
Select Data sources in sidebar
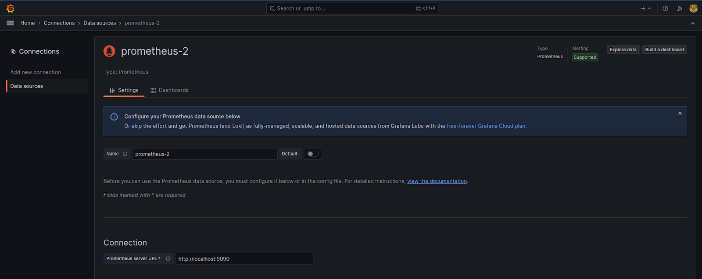pyautogui.click(x=47, y=86)
